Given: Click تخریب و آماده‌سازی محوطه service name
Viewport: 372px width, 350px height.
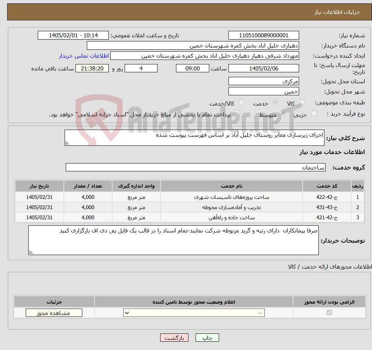Looking at the screenshot, I should (232, 207).
